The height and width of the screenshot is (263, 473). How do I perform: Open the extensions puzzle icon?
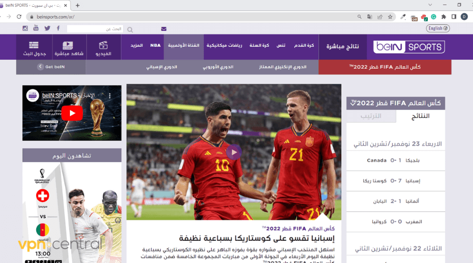point(444,17)
